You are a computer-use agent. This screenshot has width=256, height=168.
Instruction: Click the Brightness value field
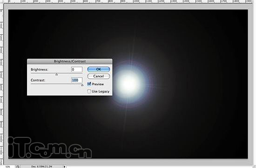[77, 70]
